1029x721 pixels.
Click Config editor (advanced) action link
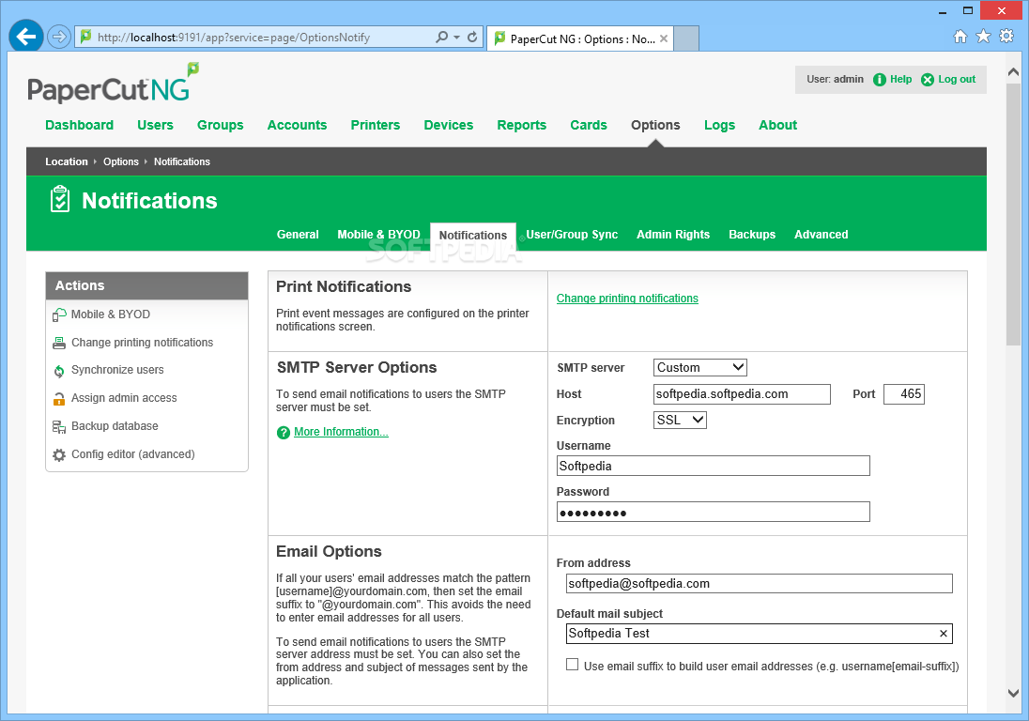point(133,454)
